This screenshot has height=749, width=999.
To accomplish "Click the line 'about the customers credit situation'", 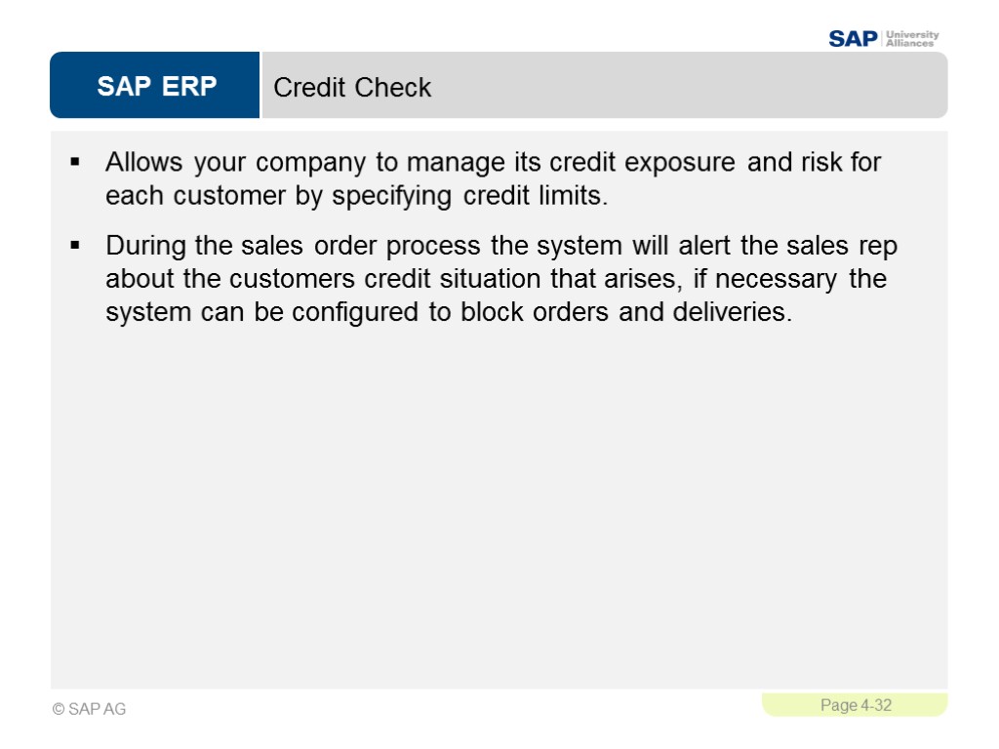I will click(496, 279).
